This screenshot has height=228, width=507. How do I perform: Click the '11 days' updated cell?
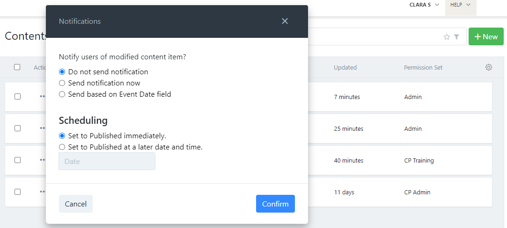pyautogui.click(x=344, y=192)
